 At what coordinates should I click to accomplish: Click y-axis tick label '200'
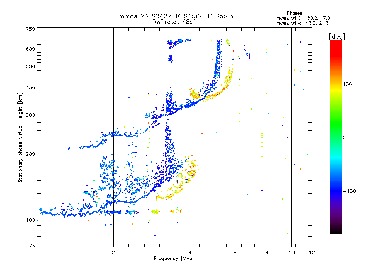30,154
